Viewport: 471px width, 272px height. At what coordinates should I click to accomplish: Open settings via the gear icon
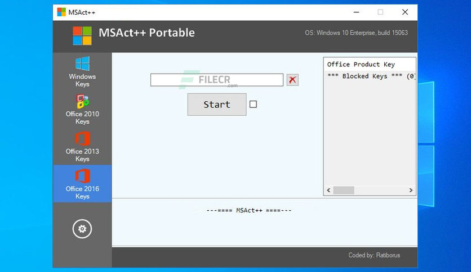(x=82, y=229)
